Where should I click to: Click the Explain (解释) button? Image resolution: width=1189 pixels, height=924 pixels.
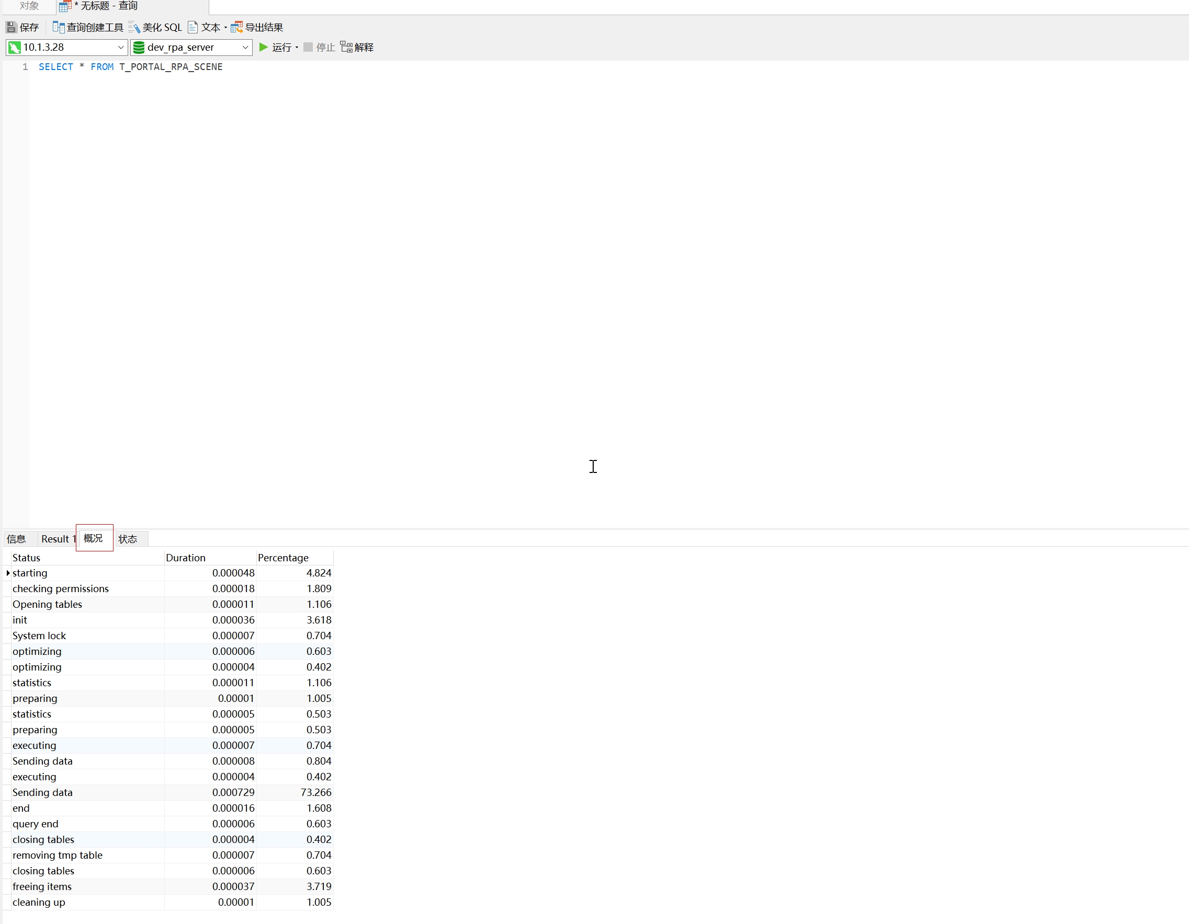coord(357,48)
